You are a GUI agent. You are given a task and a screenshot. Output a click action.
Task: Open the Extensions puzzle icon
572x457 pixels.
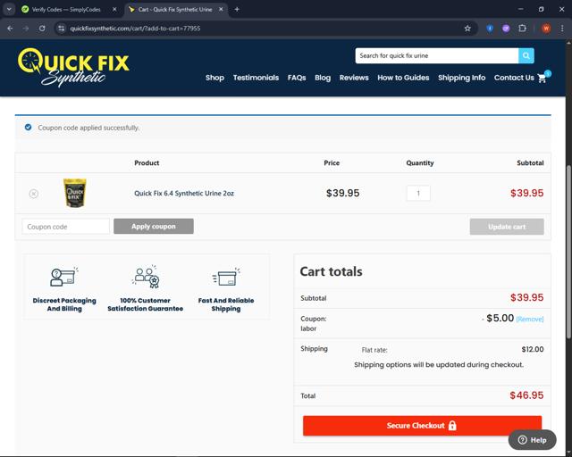(x=522, y=29)
